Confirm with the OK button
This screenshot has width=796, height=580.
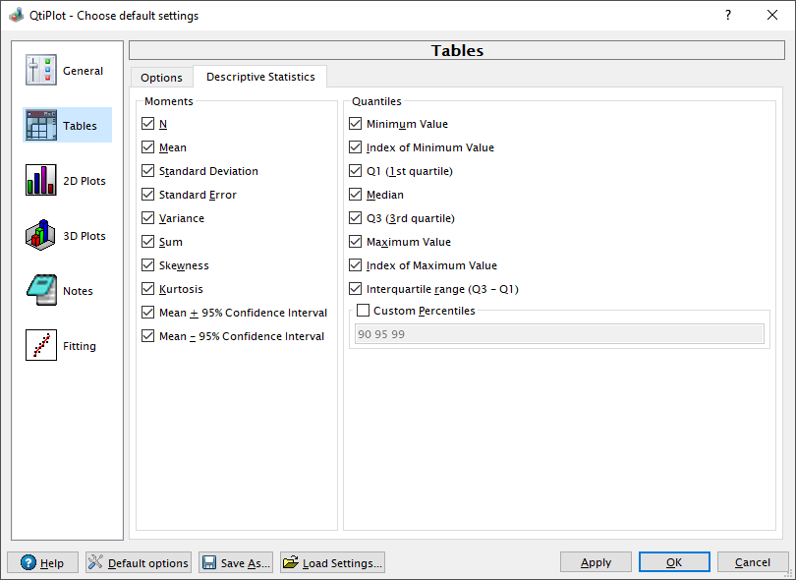point(674,562)
